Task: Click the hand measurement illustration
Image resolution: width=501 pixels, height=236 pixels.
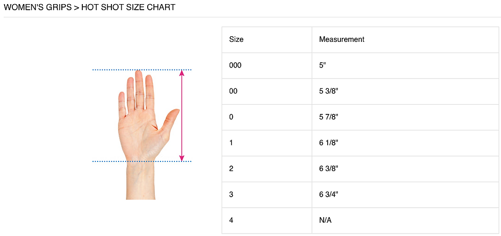Action: click(138, 134)
